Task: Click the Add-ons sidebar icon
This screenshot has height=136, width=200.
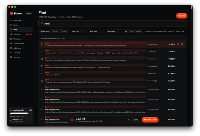Action: point(11,48)
